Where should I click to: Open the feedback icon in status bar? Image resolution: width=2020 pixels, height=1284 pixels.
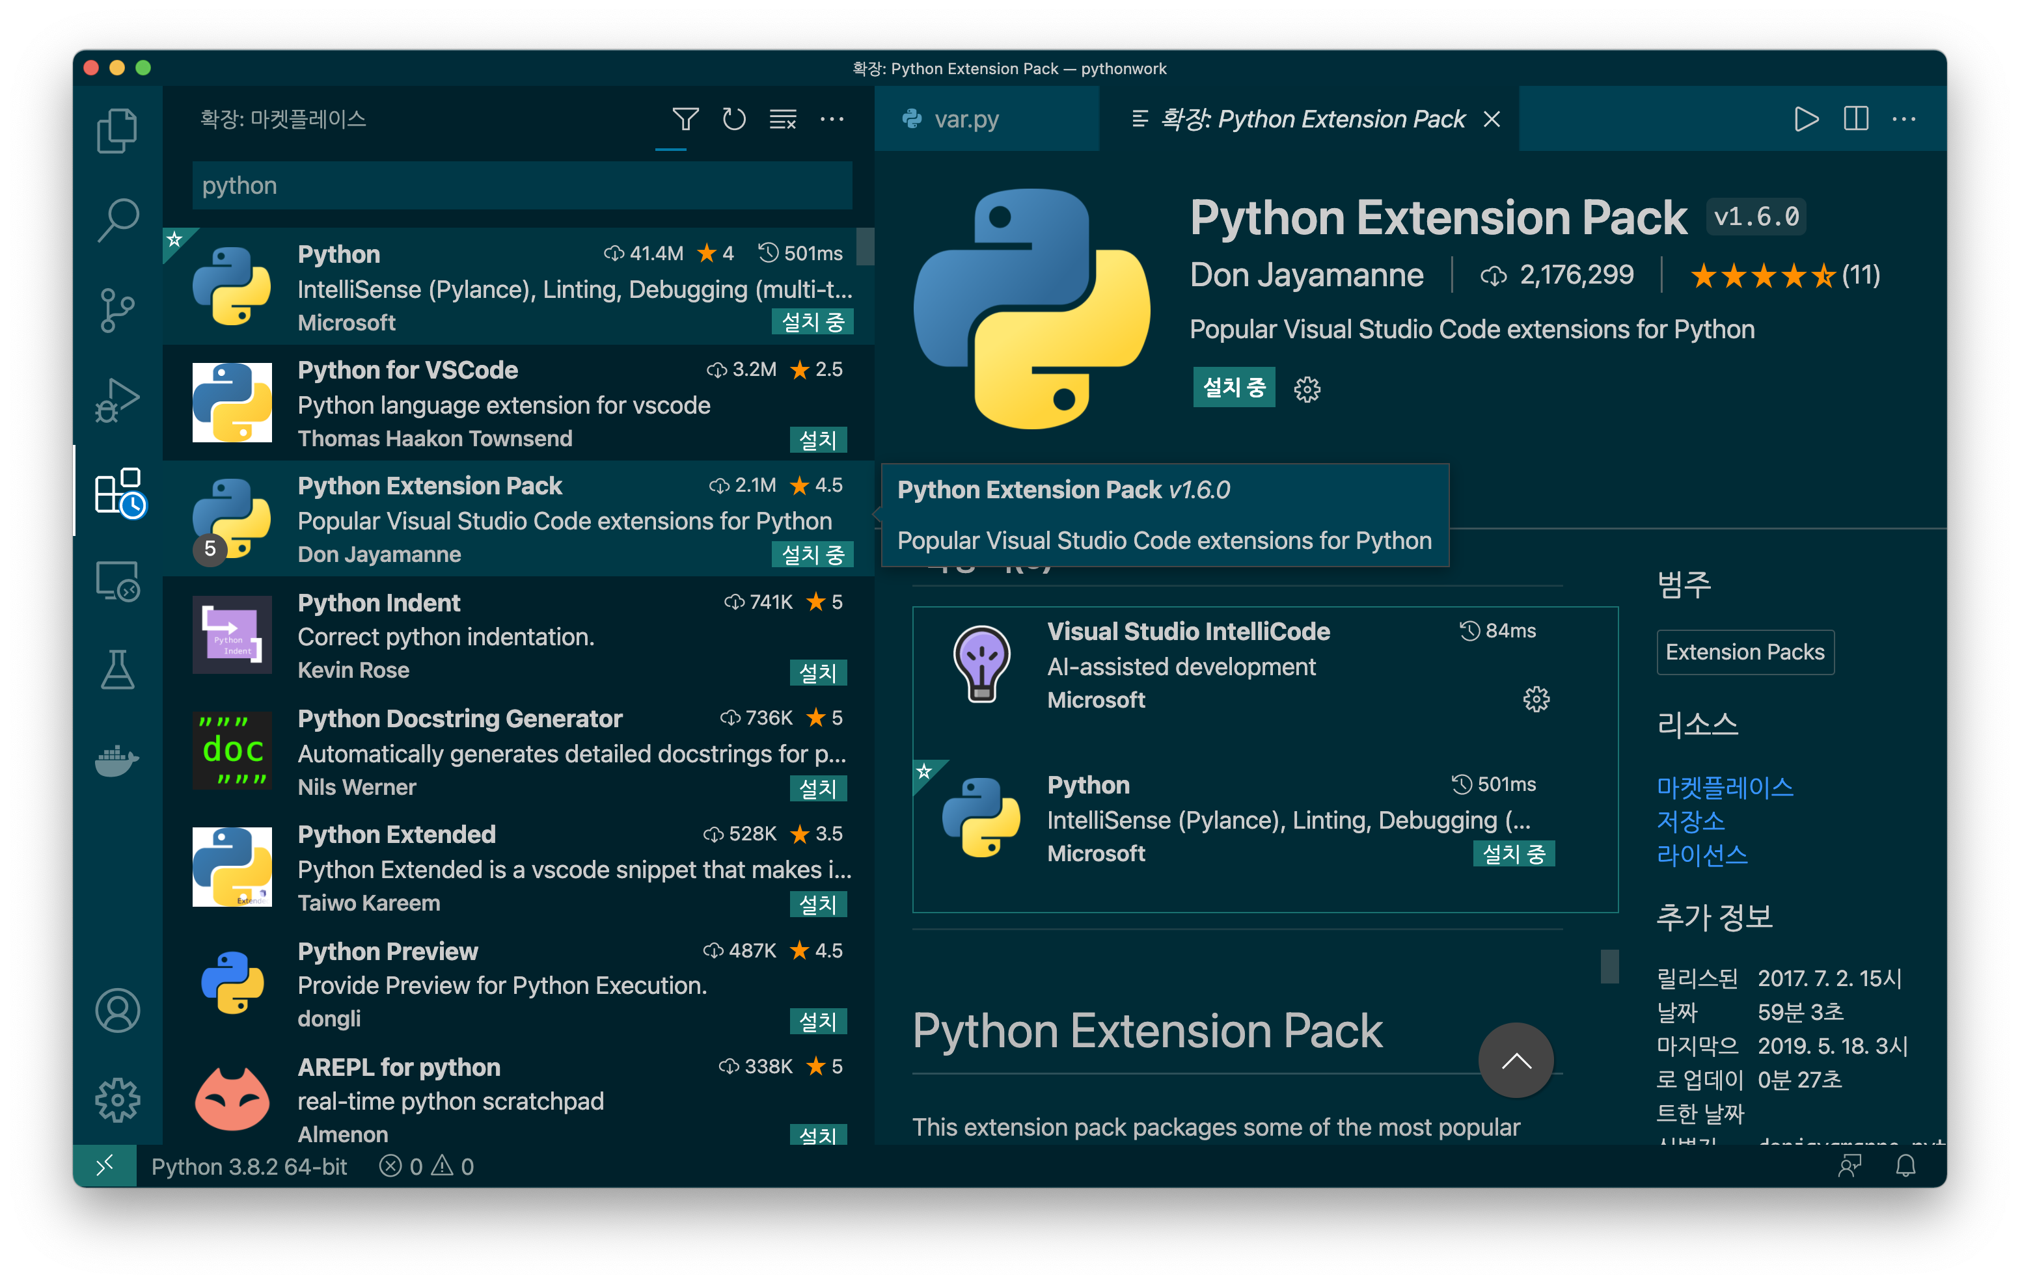1849,1166
